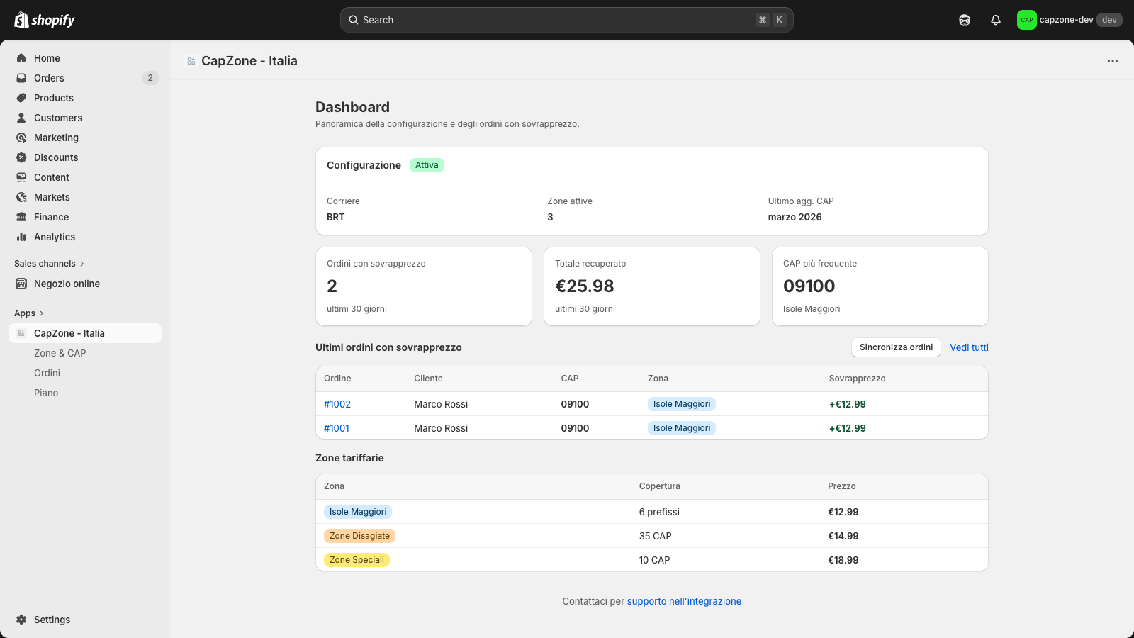Screen dimensions: 1134x638
Task: Click the Orders inbox icon
Action: pyautogui.click(x=21, y=78)
